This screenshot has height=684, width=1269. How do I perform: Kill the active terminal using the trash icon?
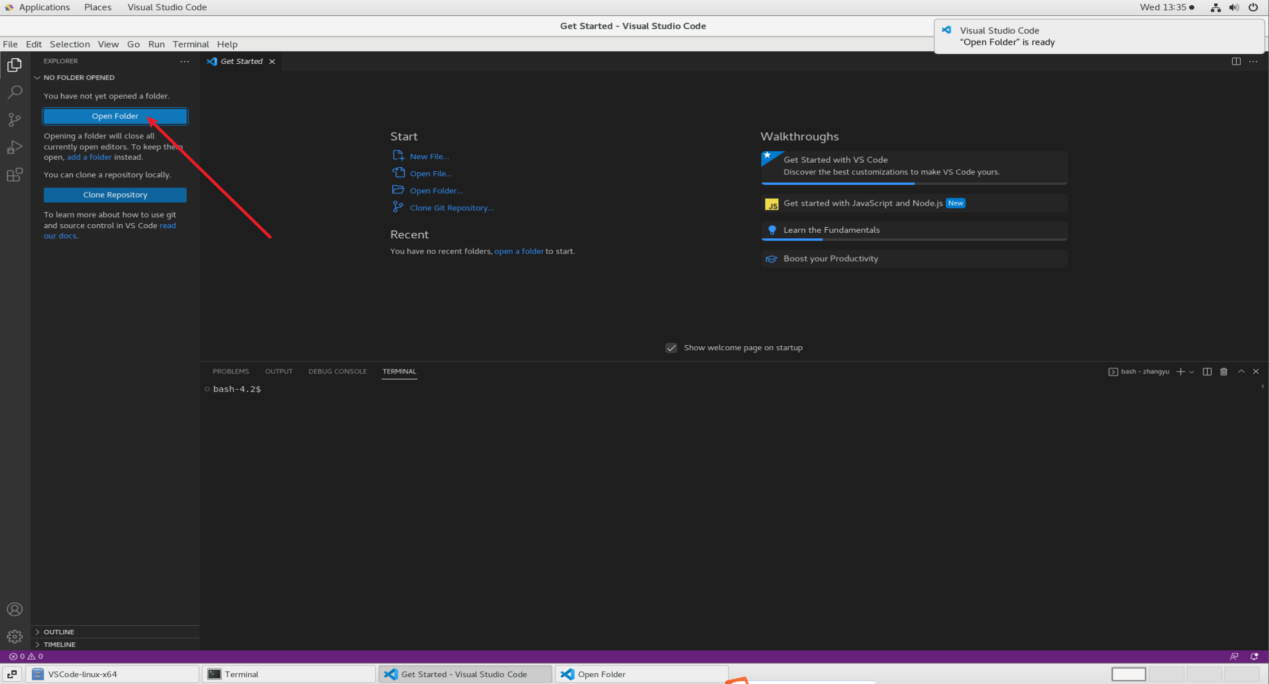click(x=1223, y=371)
